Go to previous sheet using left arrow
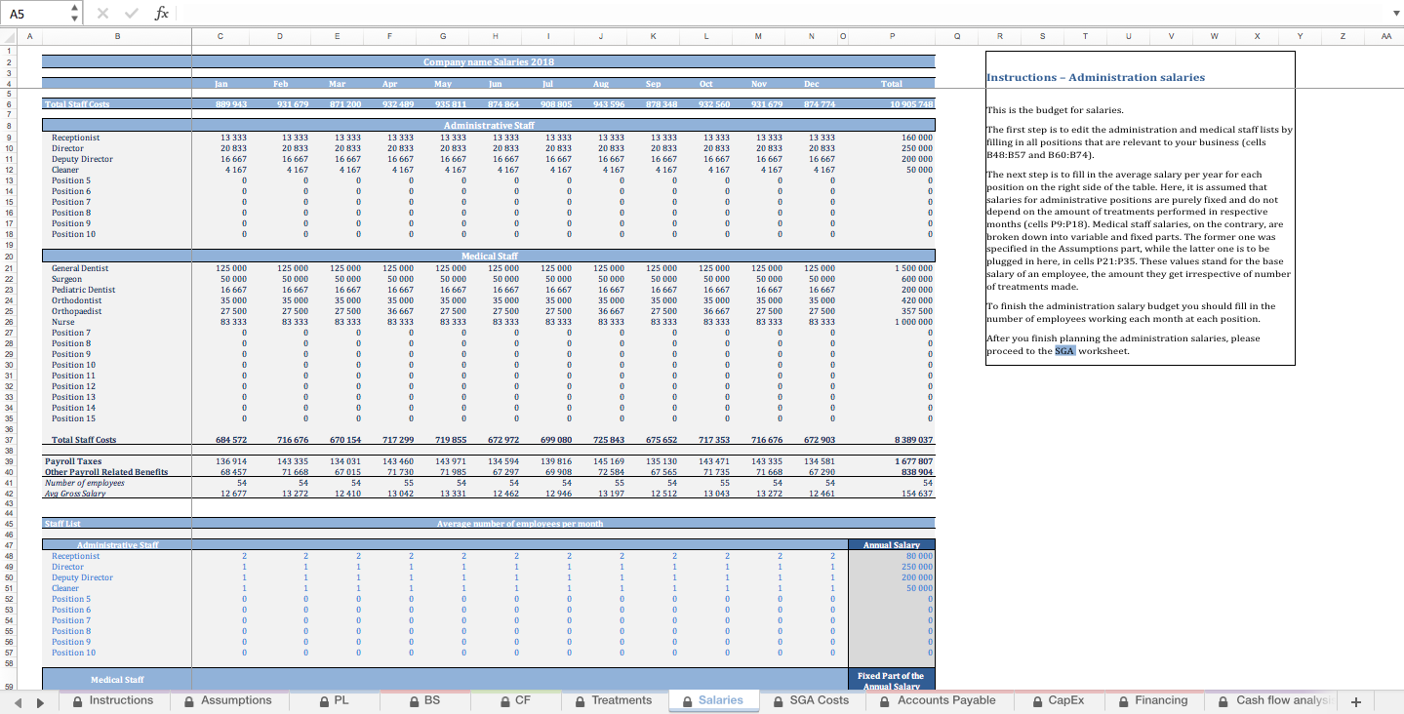 pyautogui.click(x=15, y=701)
